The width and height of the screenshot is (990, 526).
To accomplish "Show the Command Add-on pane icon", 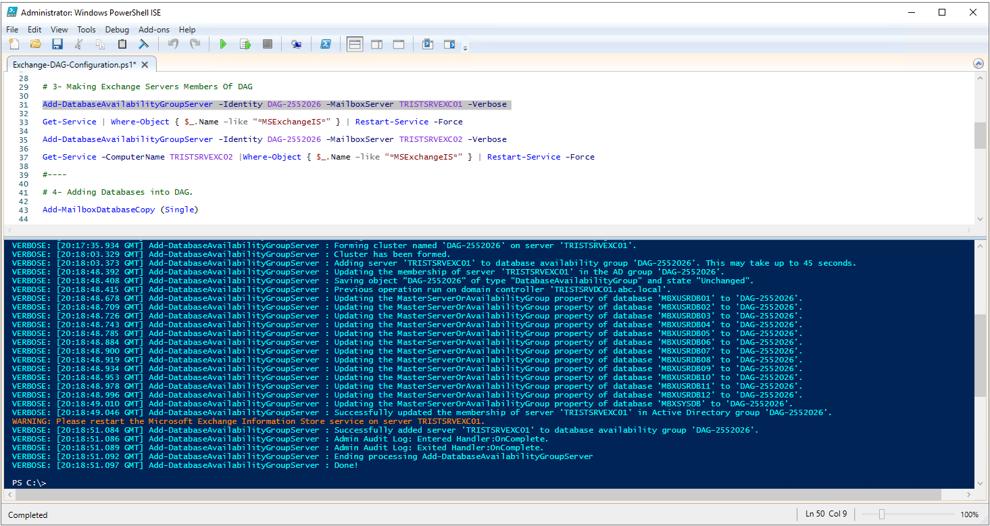I will click(x=449, y=45).
